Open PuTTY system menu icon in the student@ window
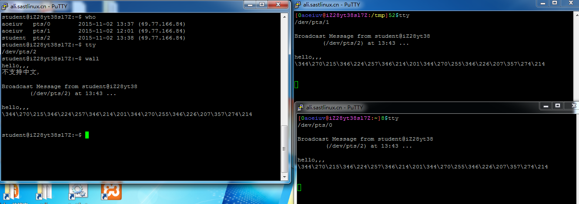The image size is (579, 204). (5, 7)
